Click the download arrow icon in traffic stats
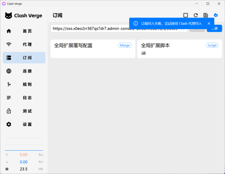 click(x=7, y=162)
